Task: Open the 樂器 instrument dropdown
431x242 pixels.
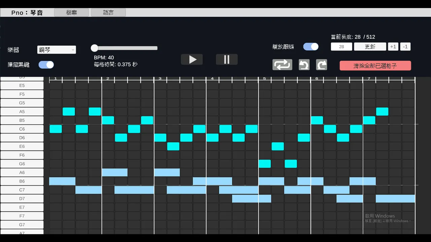Action: tap(57, 50)
